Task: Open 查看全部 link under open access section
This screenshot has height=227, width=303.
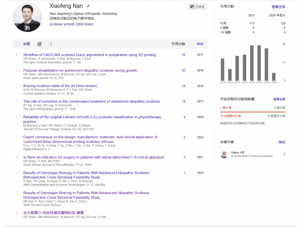Action: point(279,99)
